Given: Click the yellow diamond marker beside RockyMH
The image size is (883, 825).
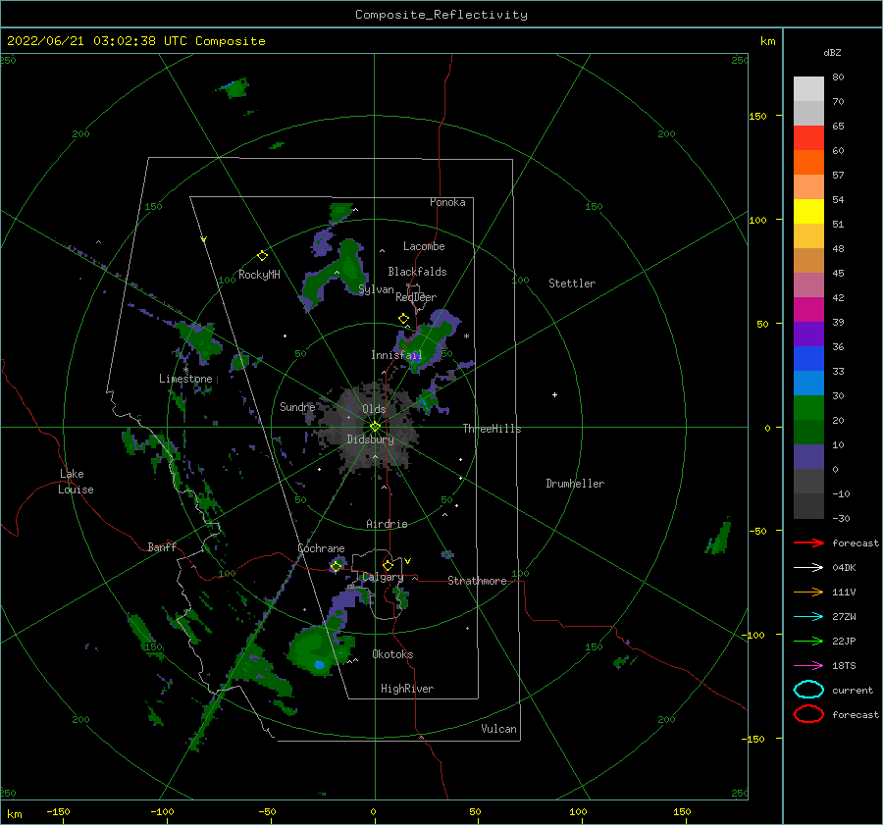Looking at the screenshot, I should click(262, 256).
